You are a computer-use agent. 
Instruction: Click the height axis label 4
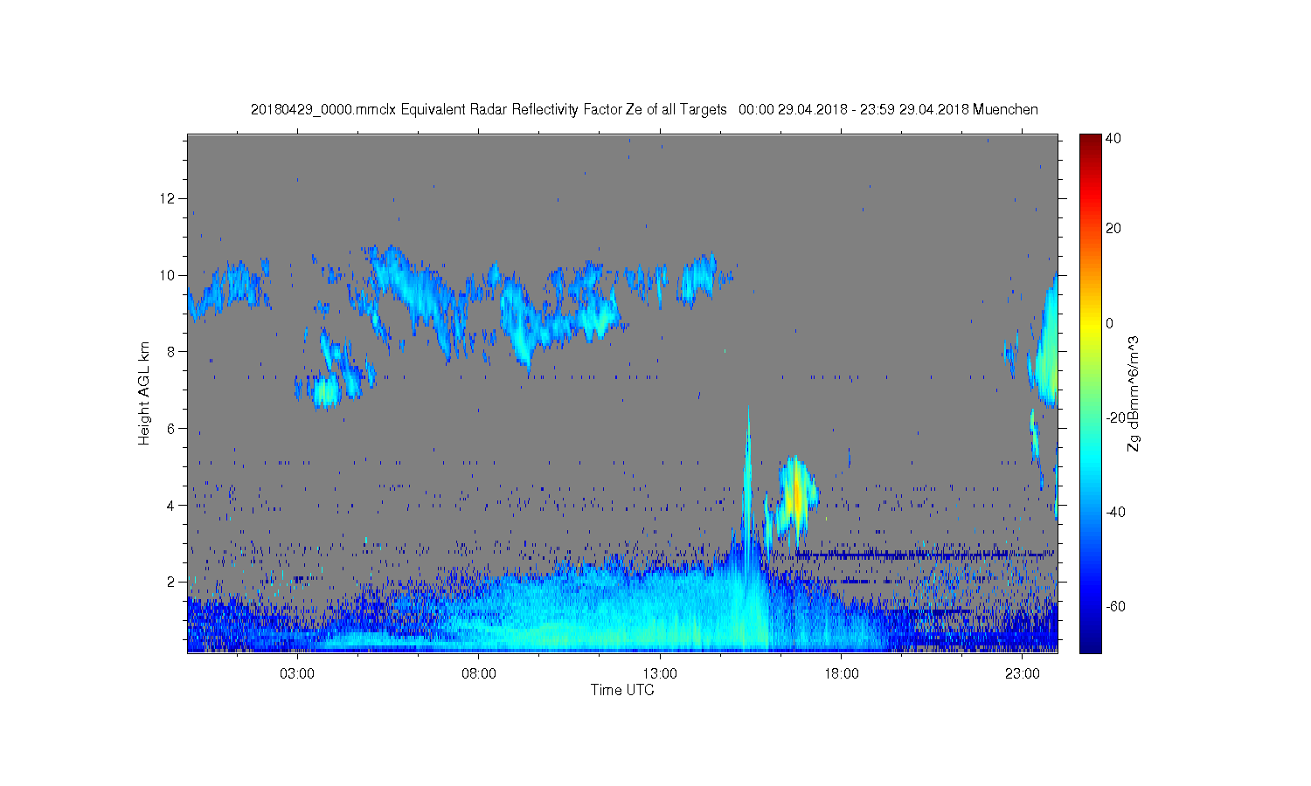(171, 505)
